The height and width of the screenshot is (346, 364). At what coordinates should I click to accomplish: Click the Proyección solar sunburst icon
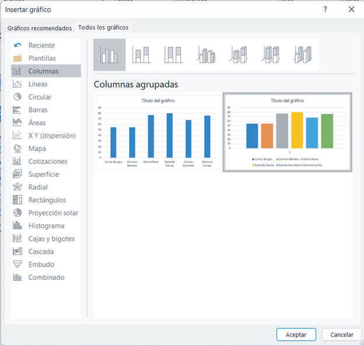[x=17, y=212]
